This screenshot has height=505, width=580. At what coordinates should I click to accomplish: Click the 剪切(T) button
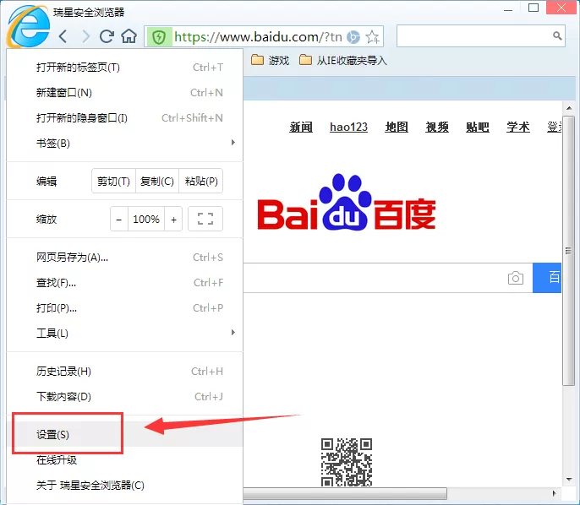click(113, 181)
